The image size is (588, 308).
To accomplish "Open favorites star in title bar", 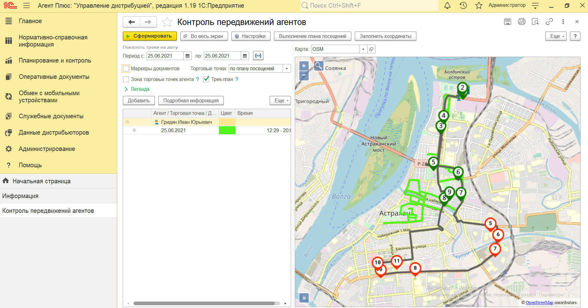I will pos(479,6).
